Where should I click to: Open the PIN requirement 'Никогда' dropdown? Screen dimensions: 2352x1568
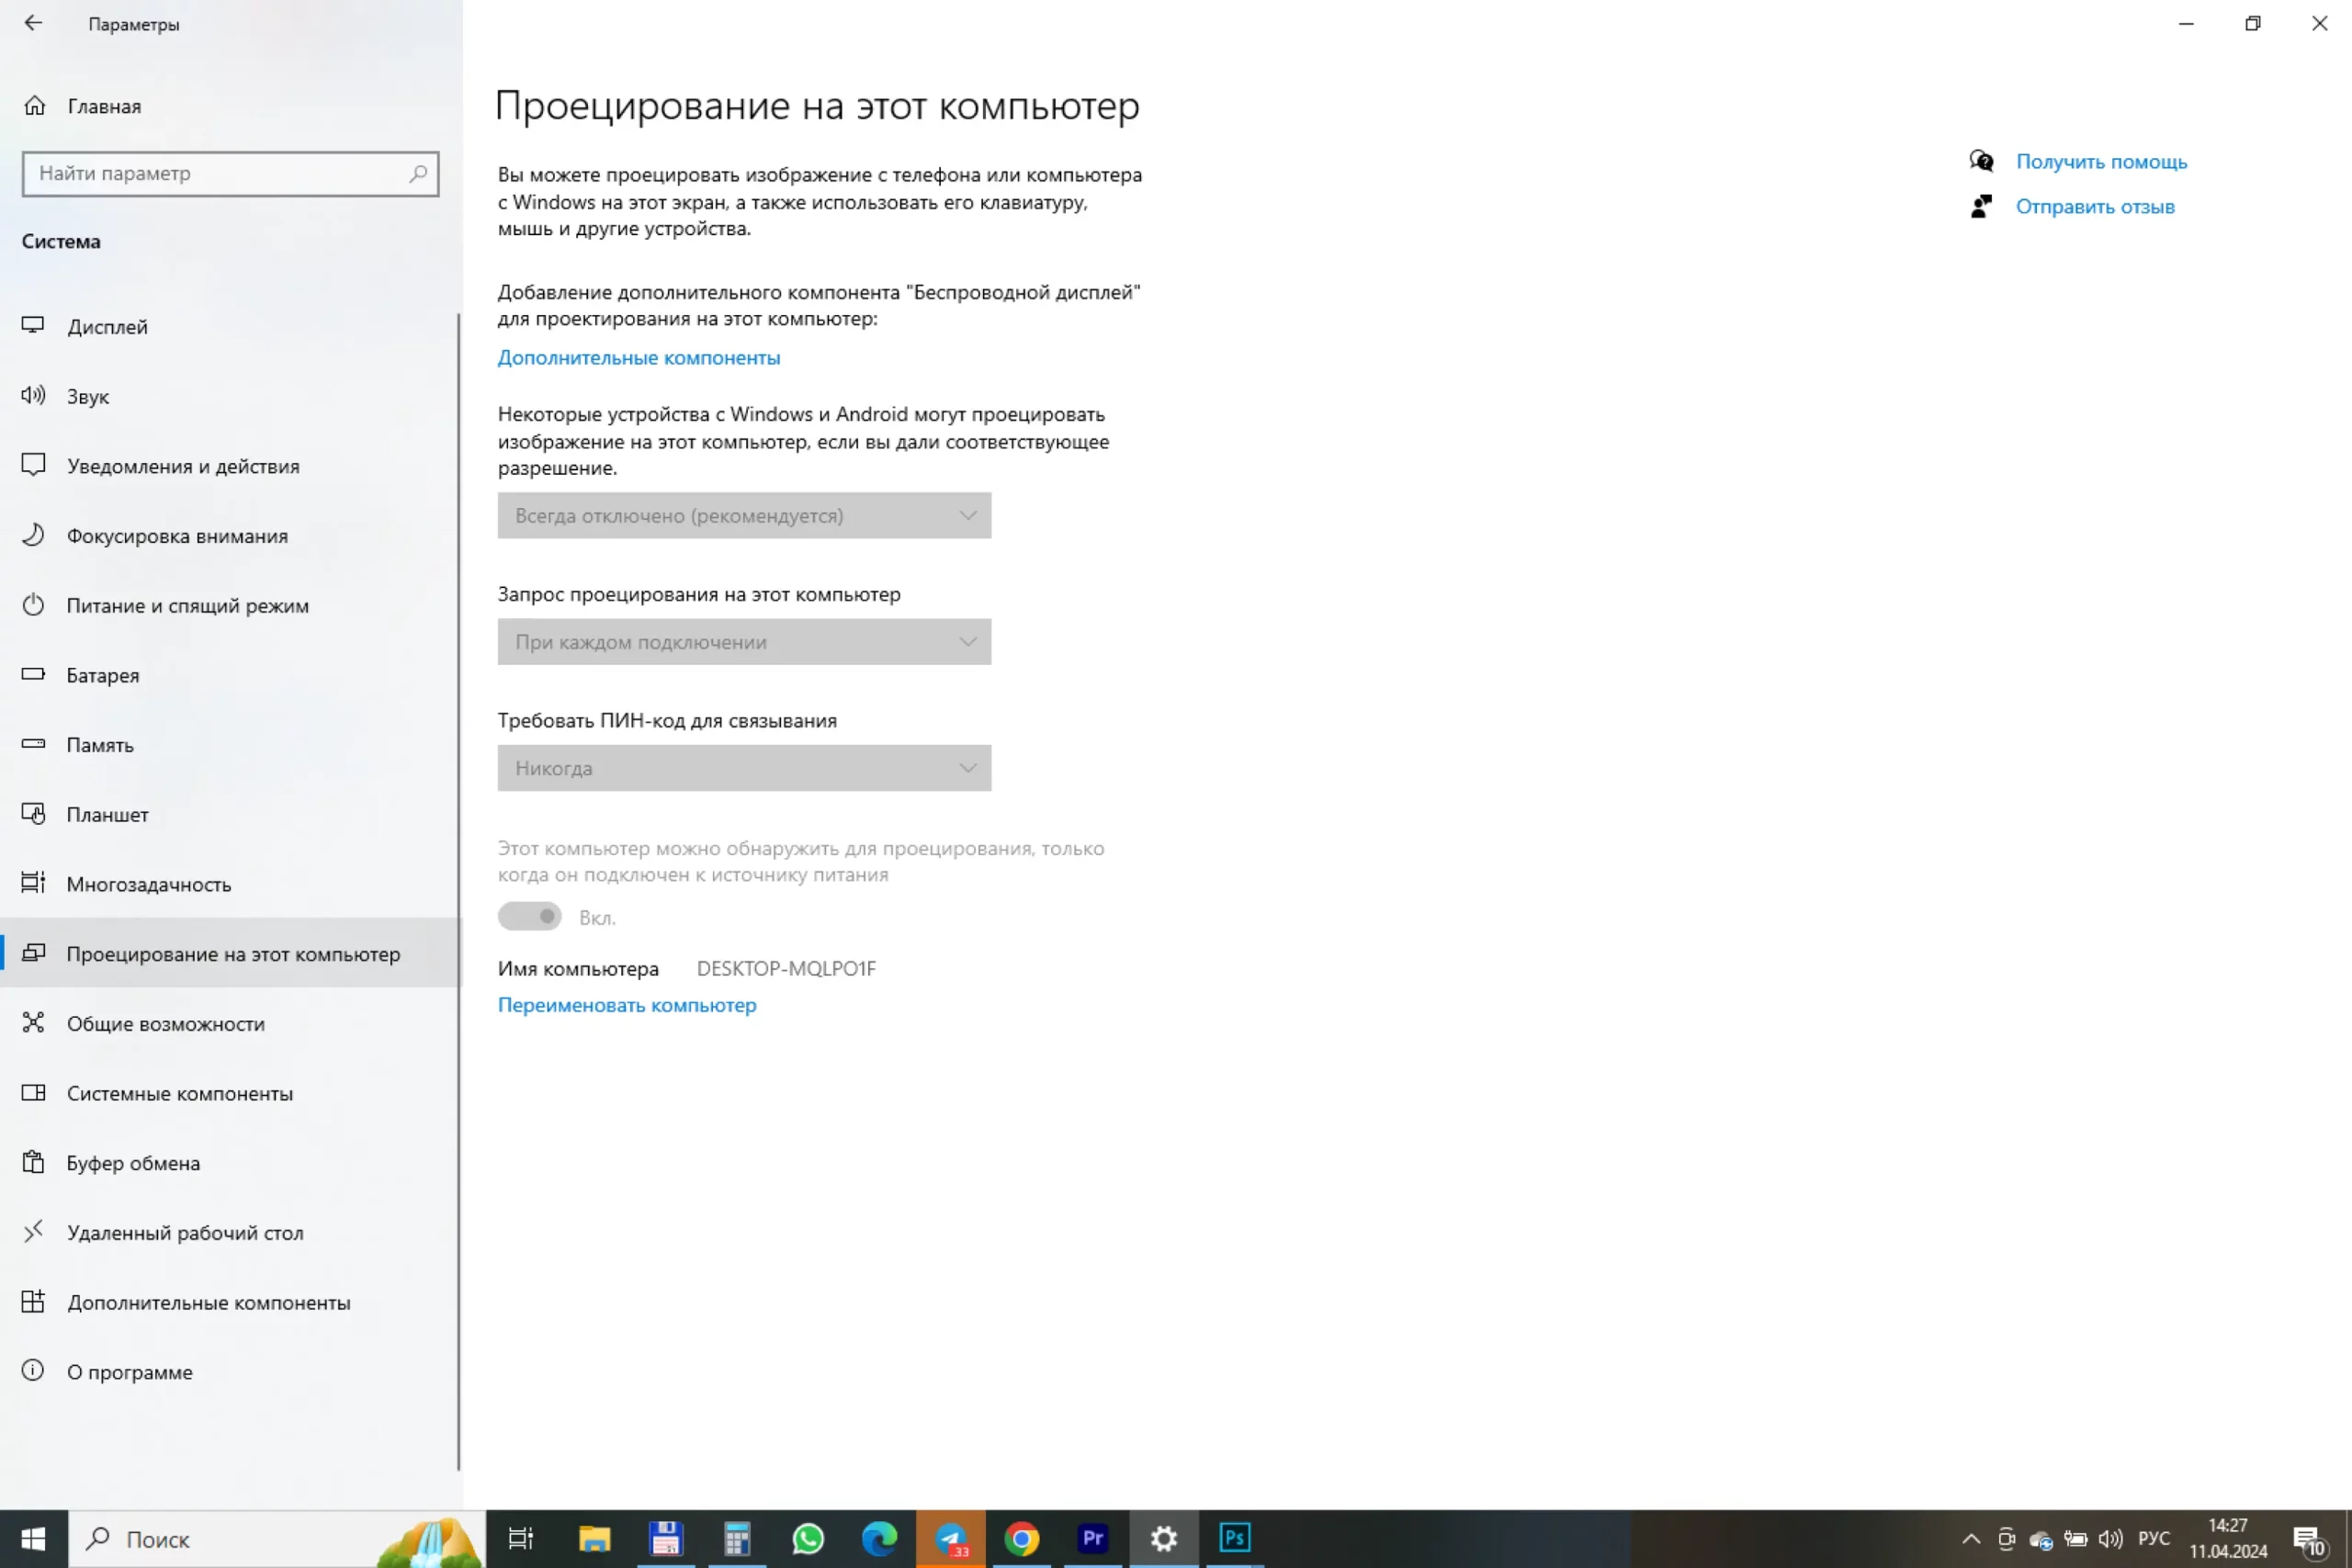click(x=744, y=768)
